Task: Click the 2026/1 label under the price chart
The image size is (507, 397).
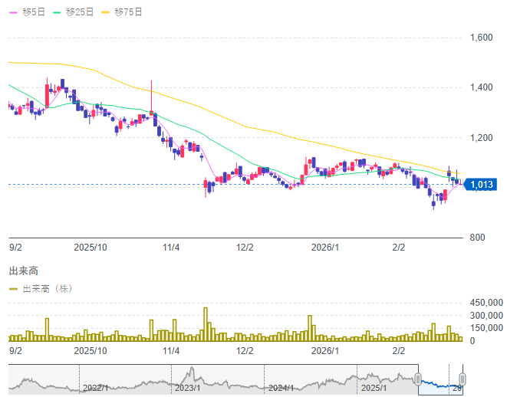Action: (x=325, y=248)
